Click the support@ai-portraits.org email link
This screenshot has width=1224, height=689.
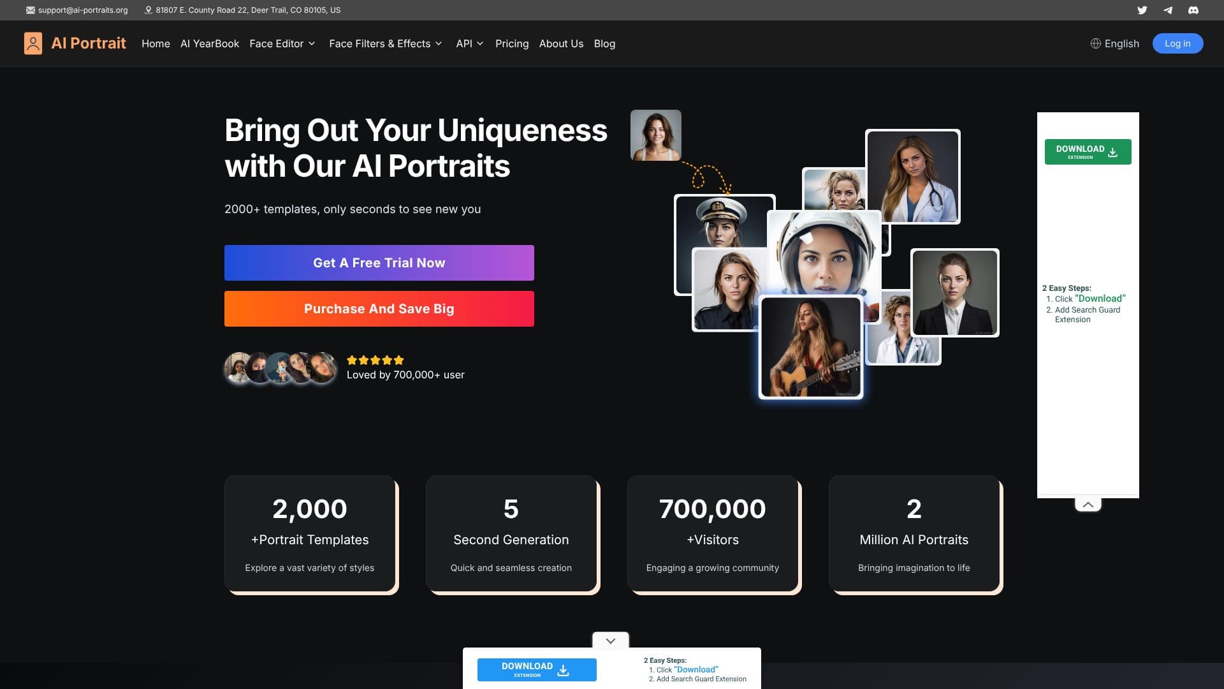83,10
